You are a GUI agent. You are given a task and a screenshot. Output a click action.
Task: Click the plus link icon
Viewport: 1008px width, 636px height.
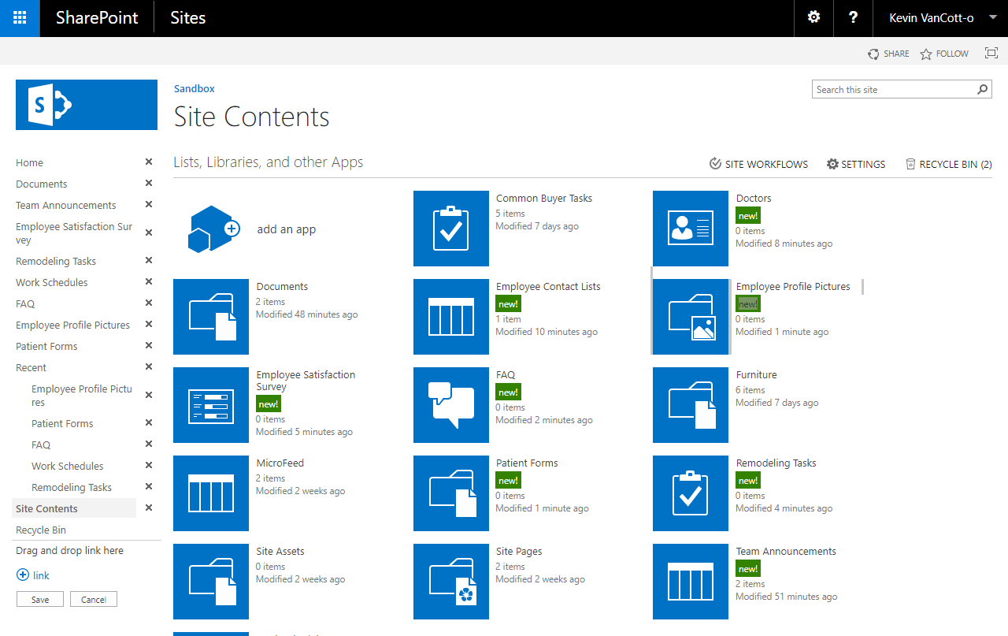point(23,575)
